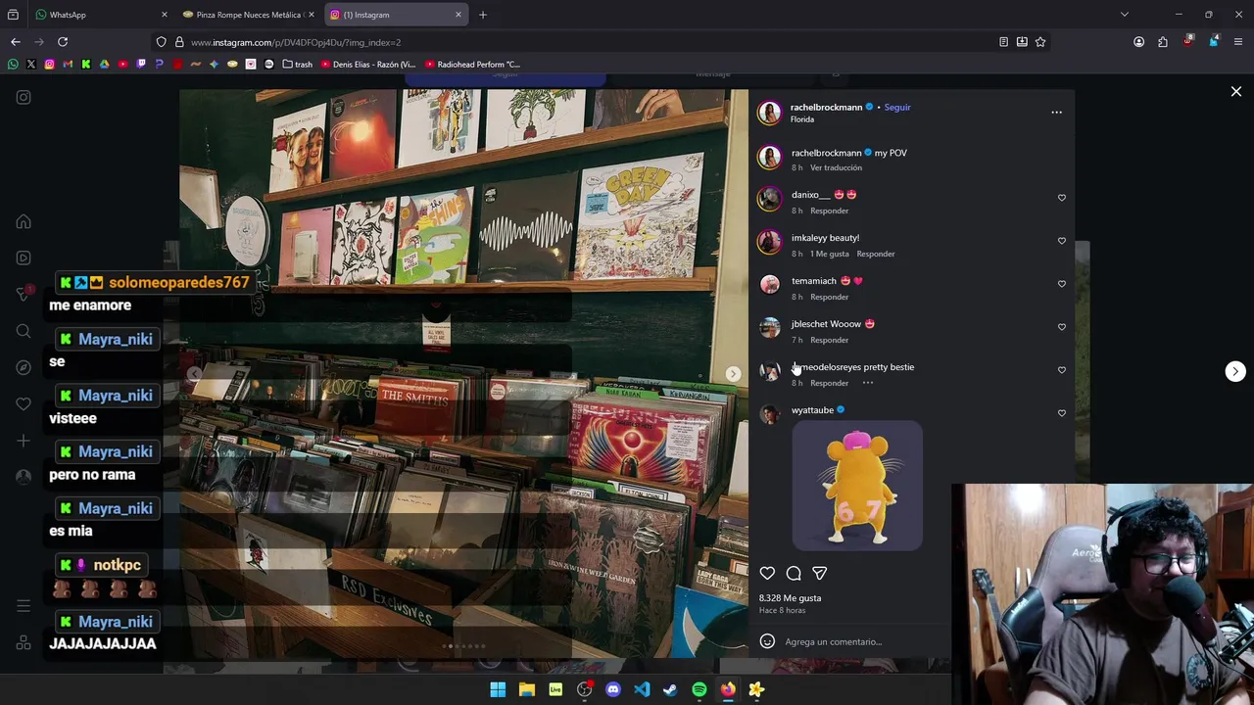
Task: Open Steam from the taskbar
Action: click(670, 689)
